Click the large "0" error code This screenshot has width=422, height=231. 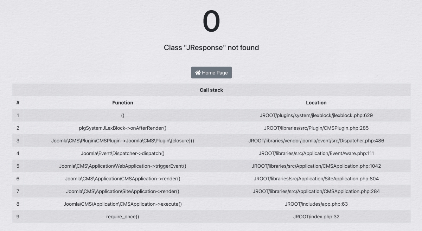point(211,22)
